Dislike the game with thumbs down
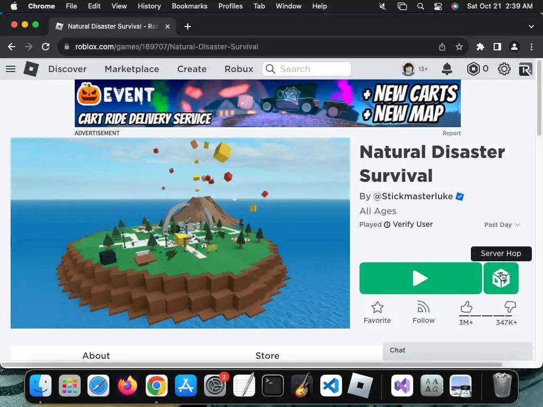 (x=510, y=307)
